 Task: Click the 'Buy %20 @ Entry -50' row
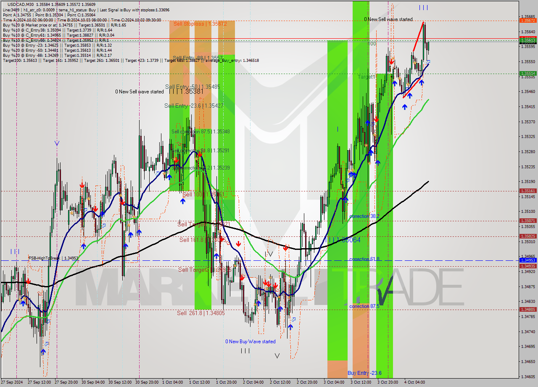click(x=57, y=50)
